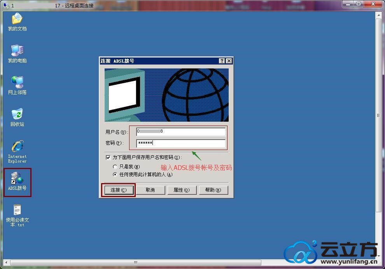The height and width of the screenshot is (269, 385).
Task: Select the 使用必读文本.txt file icon
Action: [x=17, y=215]
